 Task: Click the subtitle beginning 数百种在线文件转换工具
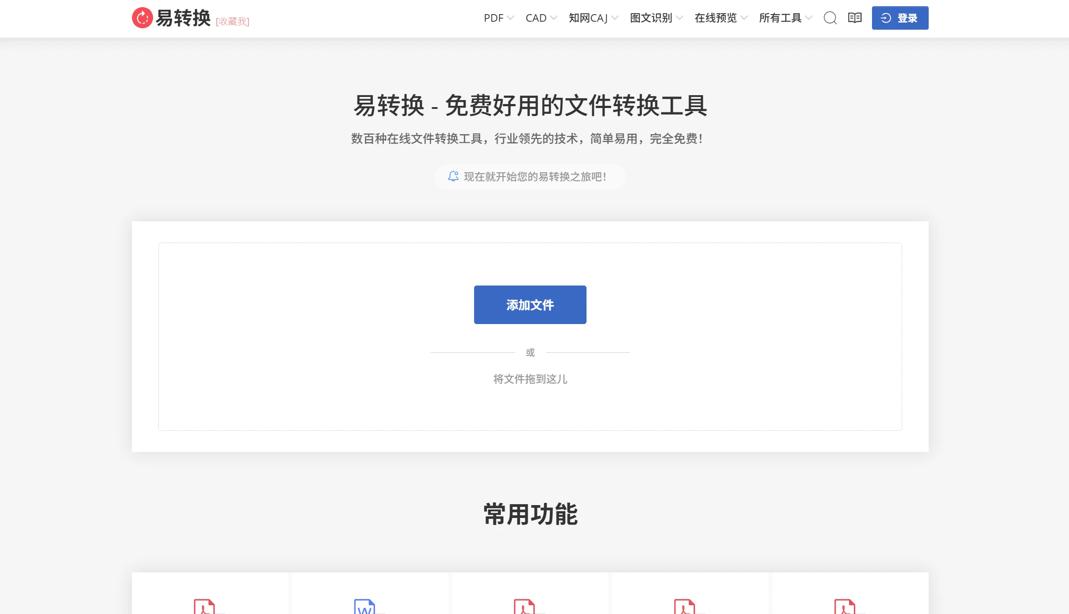point(527,139)
